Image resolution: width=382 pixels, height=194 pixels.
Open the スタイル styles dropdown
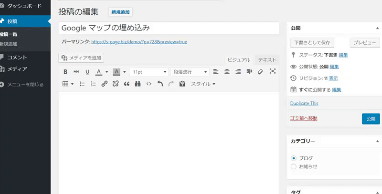(x=203, y=84)
